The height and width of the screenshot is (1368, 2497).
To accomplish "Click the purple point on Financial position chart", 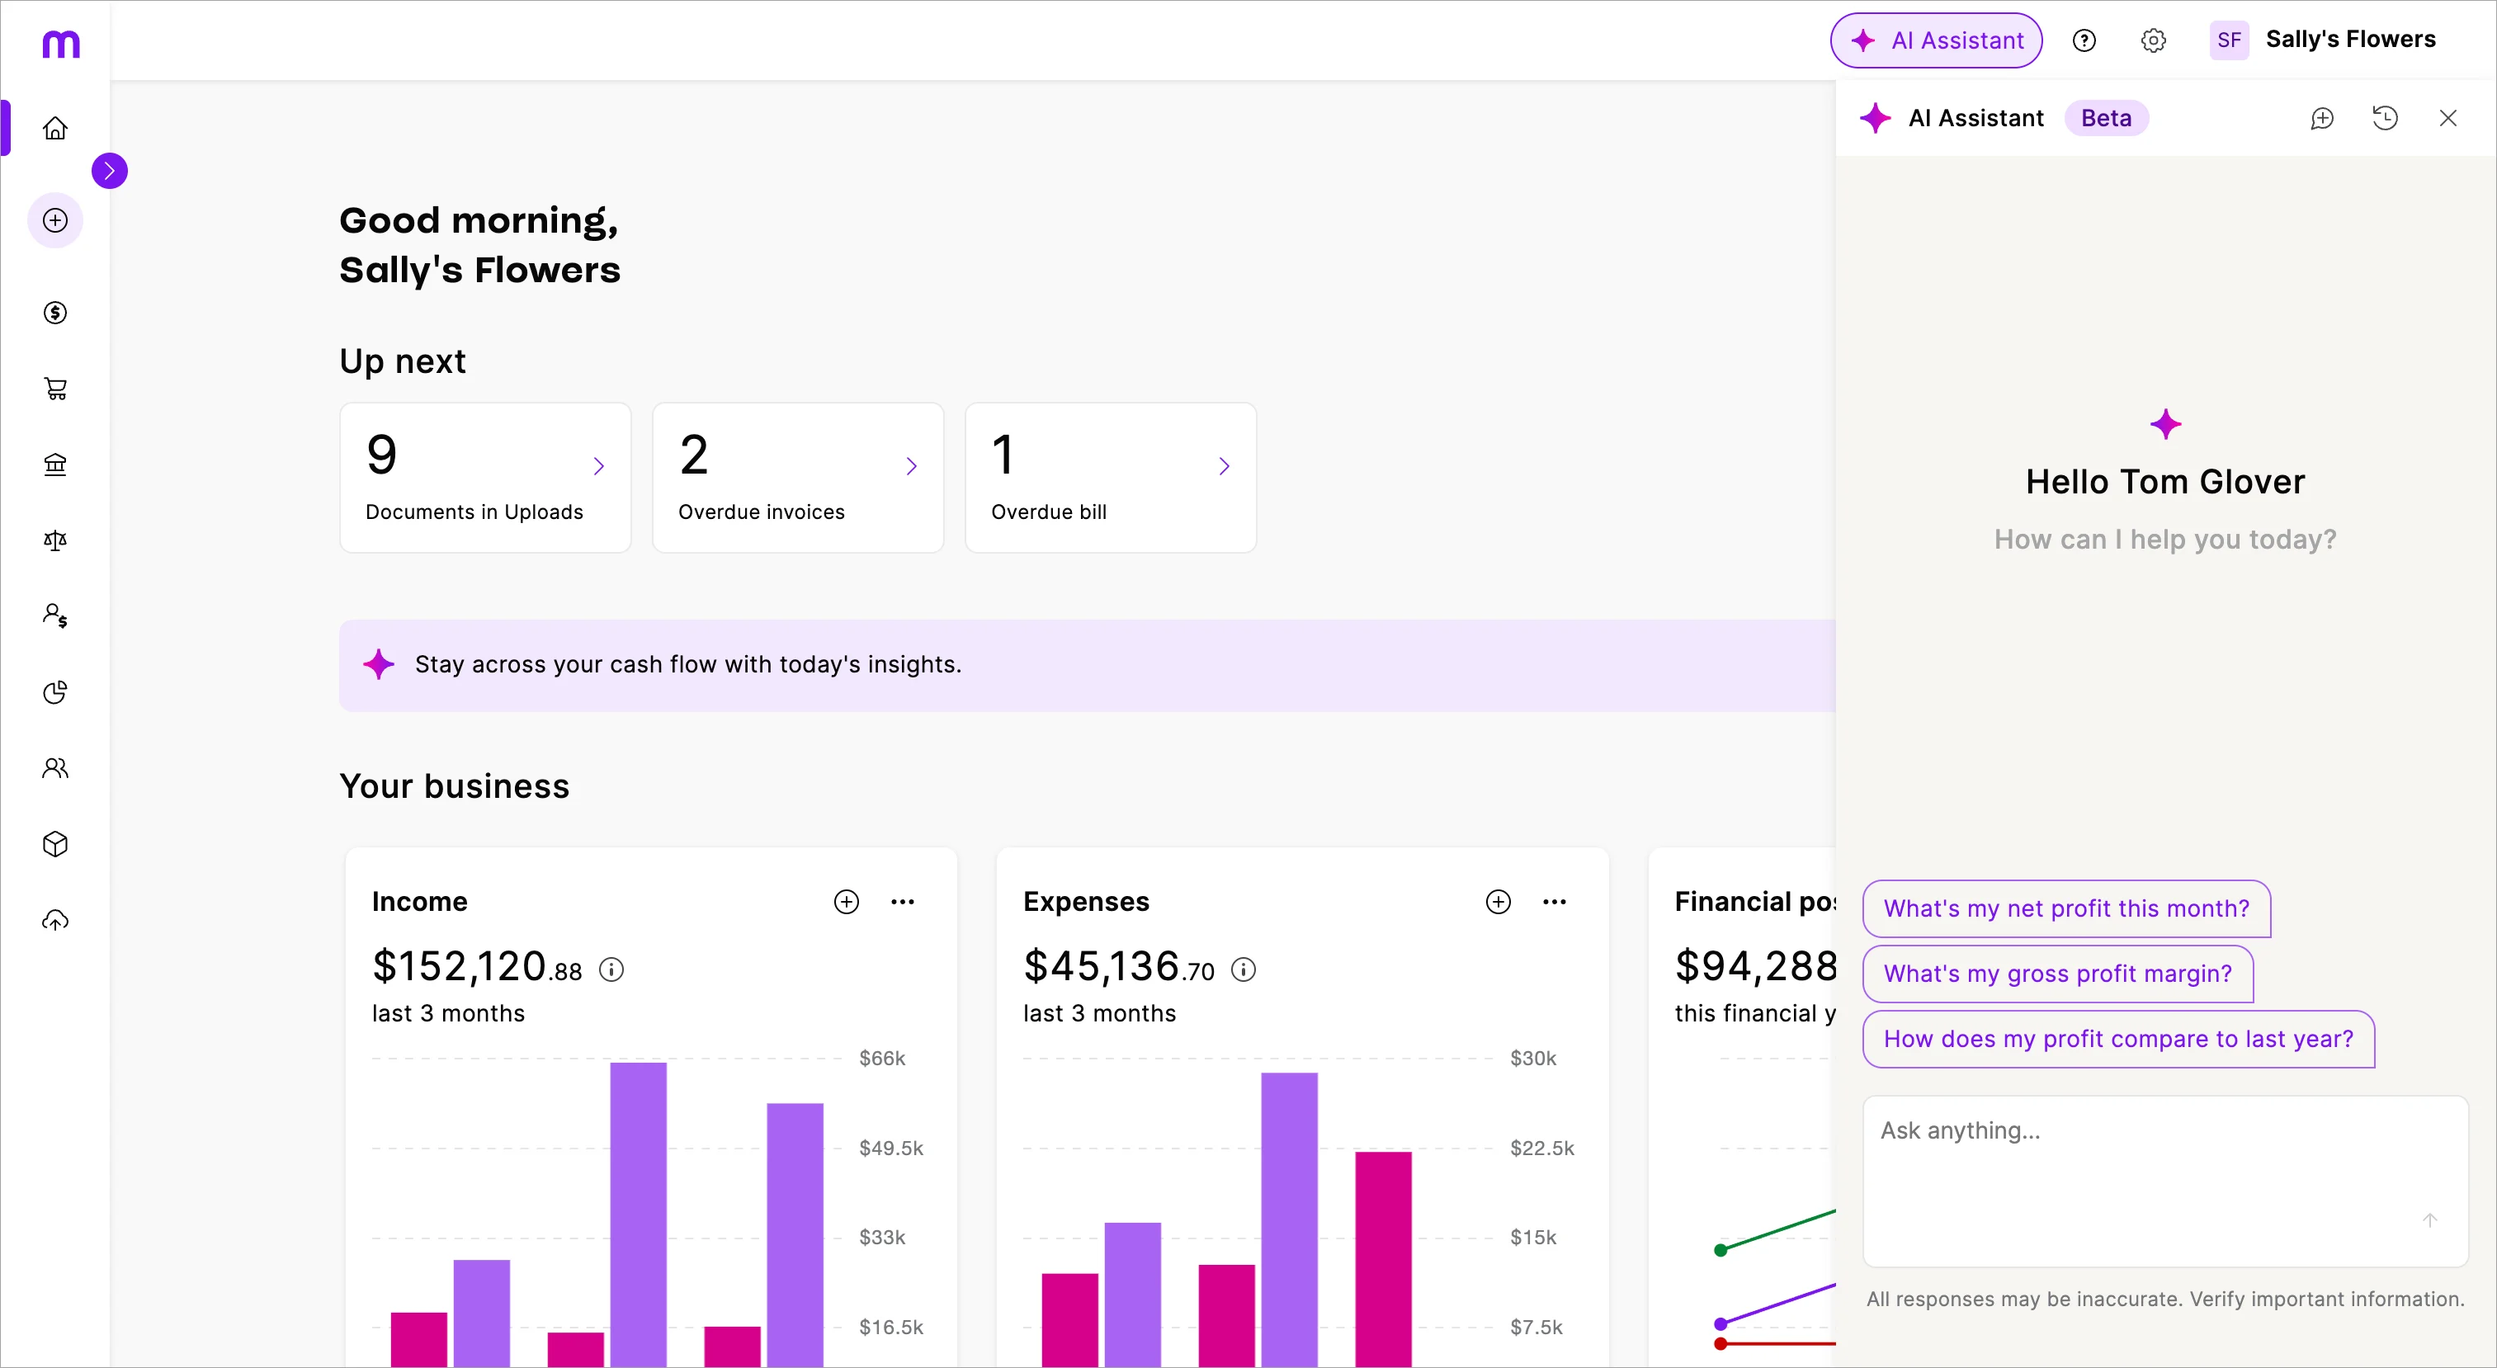I will (x=1721, y=1323).
